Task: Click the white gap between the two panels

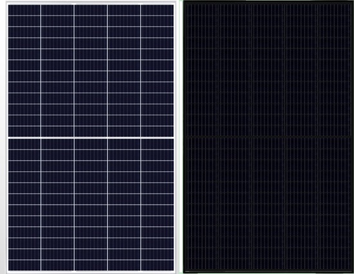Action: coord(180,137)
